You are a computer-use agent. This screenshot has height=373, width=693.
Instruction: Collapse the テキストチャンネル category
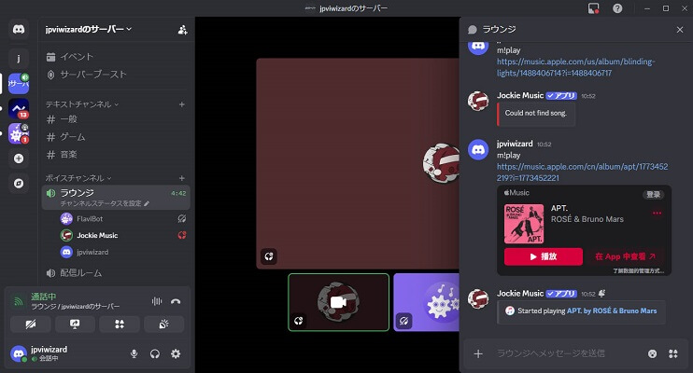(x=82, y=104)
